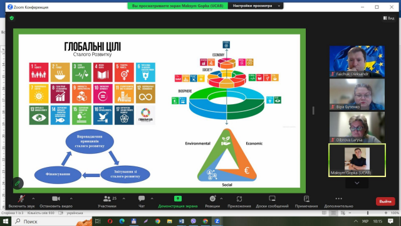The height and width of the screenshot is (226, 401).
Task: Switch keyboard language УКР
Action: coord(365,221)
